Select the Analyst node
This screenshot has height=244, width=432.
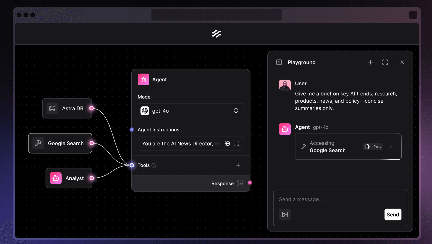(69, 178)
